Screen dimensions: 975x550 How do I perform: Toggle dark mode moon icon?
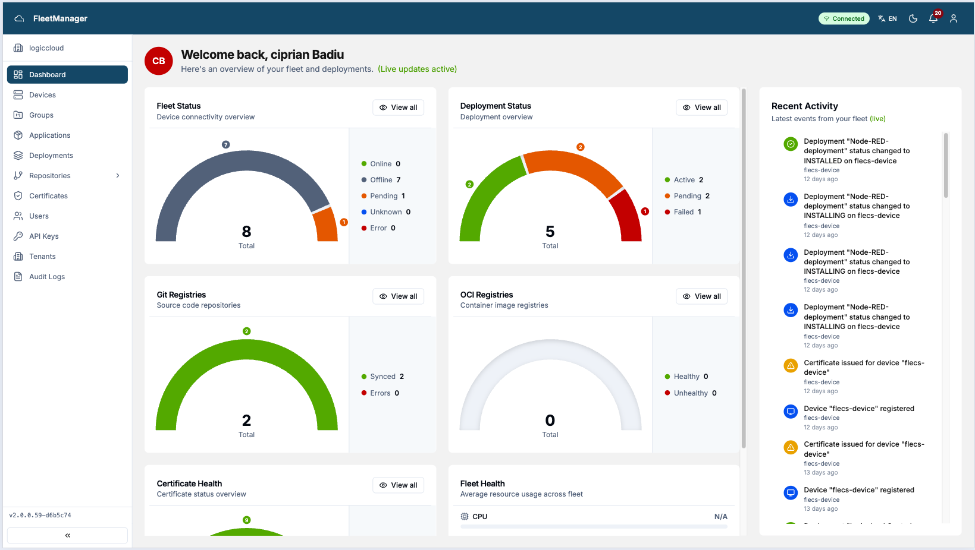coord(913,18)
